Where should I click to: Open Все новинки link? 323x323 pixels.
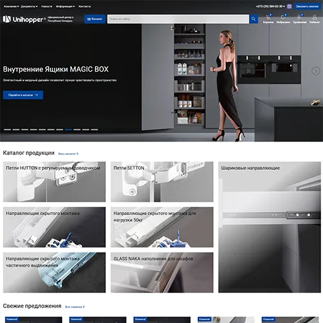75,307
